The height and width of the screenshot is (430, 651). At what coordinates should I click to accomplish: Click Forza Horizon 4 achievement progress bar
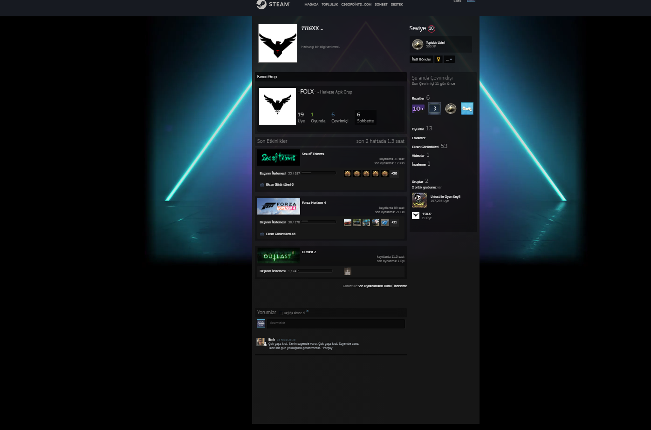click(319, 222)
